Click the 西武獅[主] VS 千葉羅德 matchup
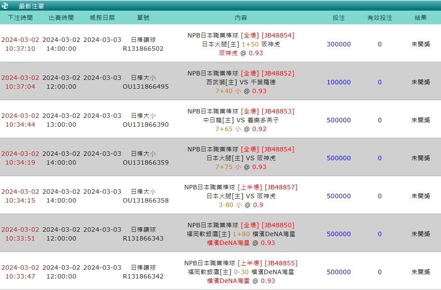The image size is (441, 290). point(241,82)
